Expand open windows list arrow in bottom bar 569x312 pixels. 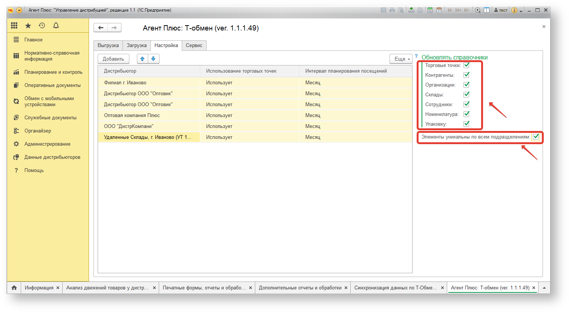[544, 288]
